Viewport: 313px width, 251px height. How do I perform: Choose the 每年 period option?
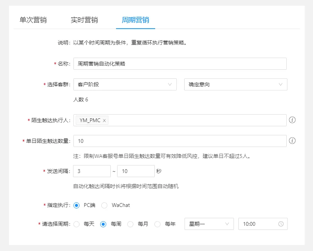coord(157,224)
